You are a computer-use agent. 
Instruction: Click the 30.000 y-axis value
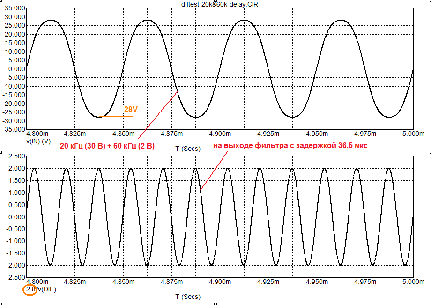click(15, 17)
